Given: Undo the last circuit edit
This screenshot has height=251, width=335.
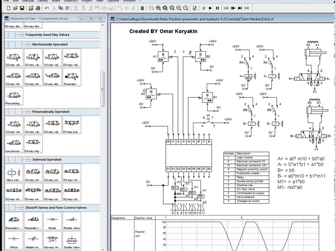Looking at the screenshot, I should pyautogui.click(x=47, y=8).
